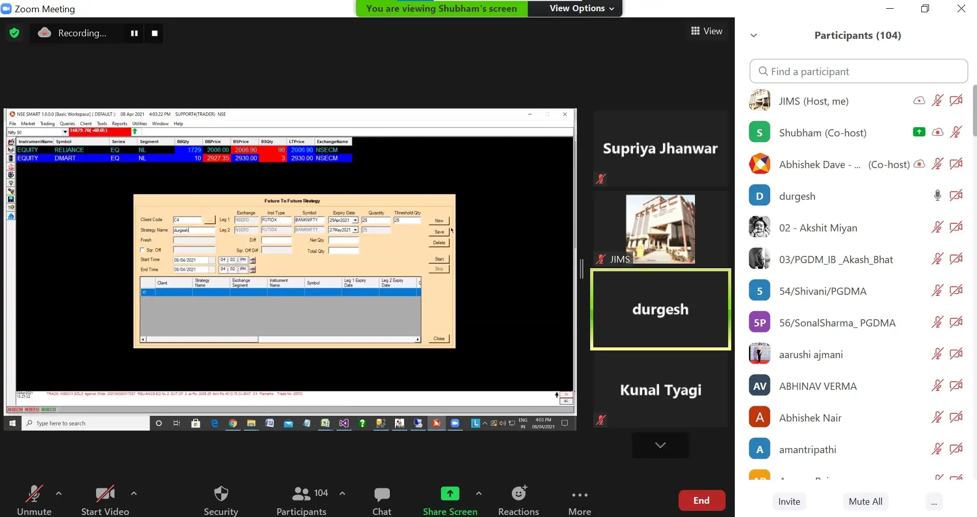977x517 pixels.
Task: Click the mic icon for ABHINAV VERMA
Action: pyautogui.click(x=937, y=386)
